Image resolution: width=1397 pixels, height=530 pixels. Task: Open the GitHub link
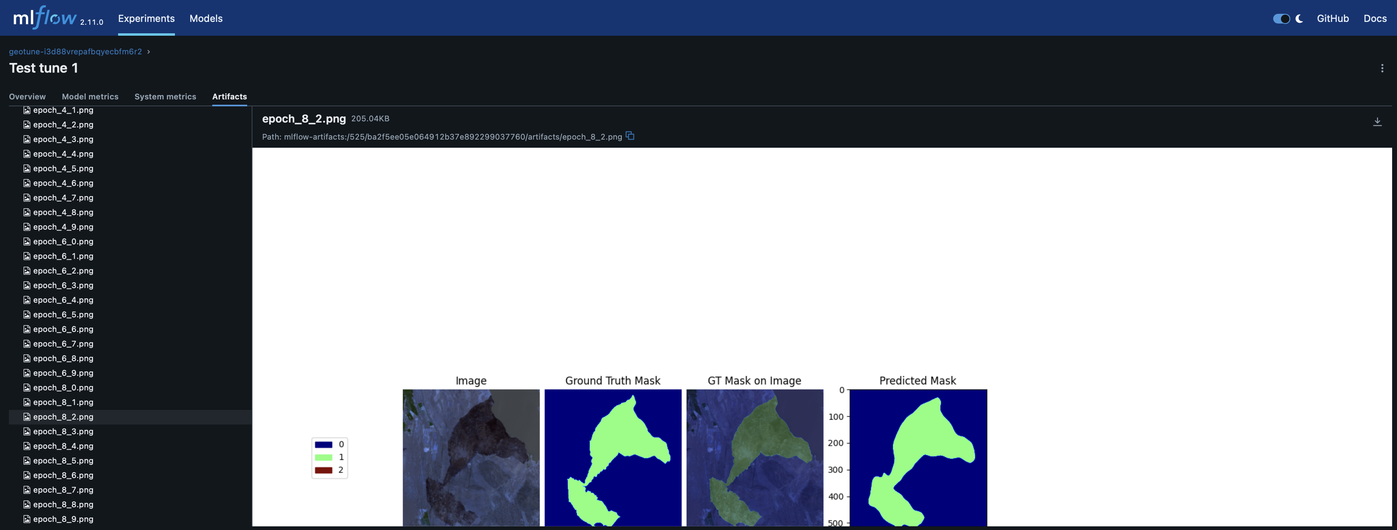(x=1332, y=18)
